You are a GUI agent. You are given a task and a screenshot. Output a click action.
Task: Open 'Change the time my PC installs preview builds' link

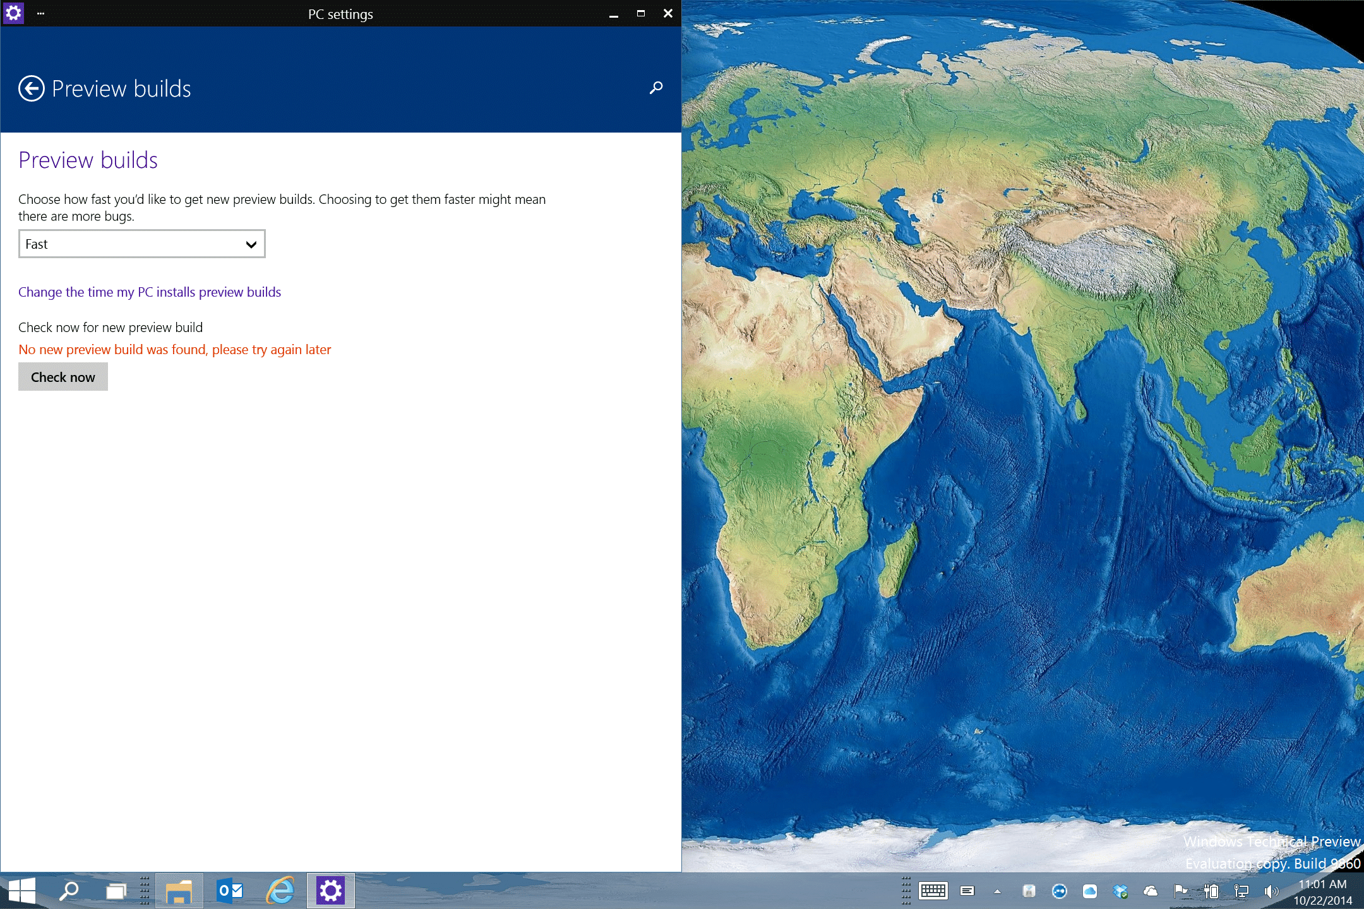(150, 292)
